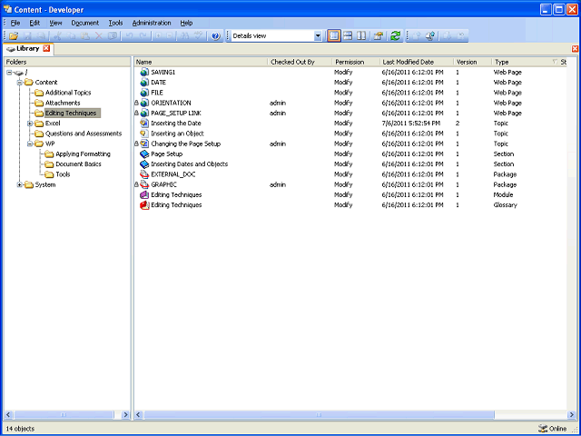
Task: Click the Undo arrow toolbar icon
Action: [129, 36]
